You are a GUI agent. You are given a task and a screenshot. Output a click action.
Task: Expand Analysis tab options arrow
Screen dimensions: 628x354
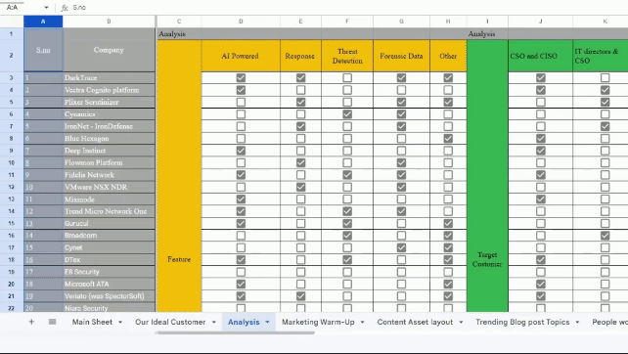(267, 322)
